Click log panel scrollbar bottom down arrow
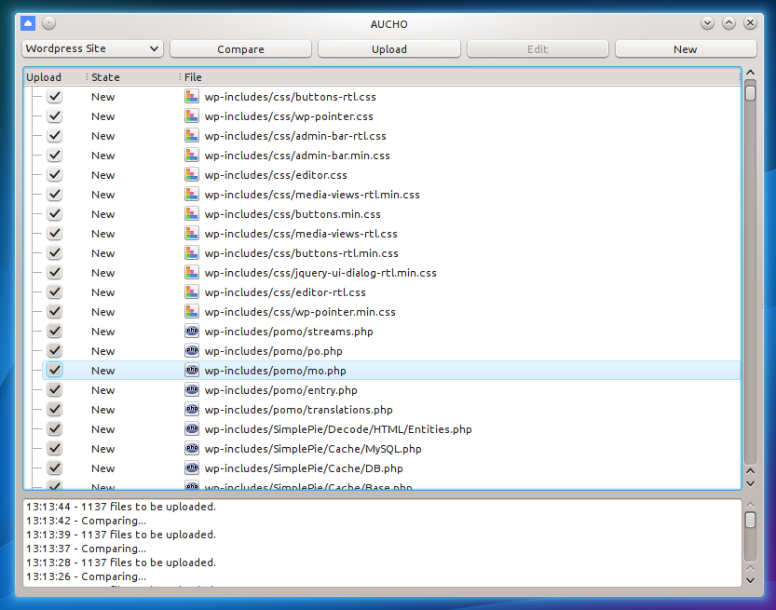 (750, 581)
